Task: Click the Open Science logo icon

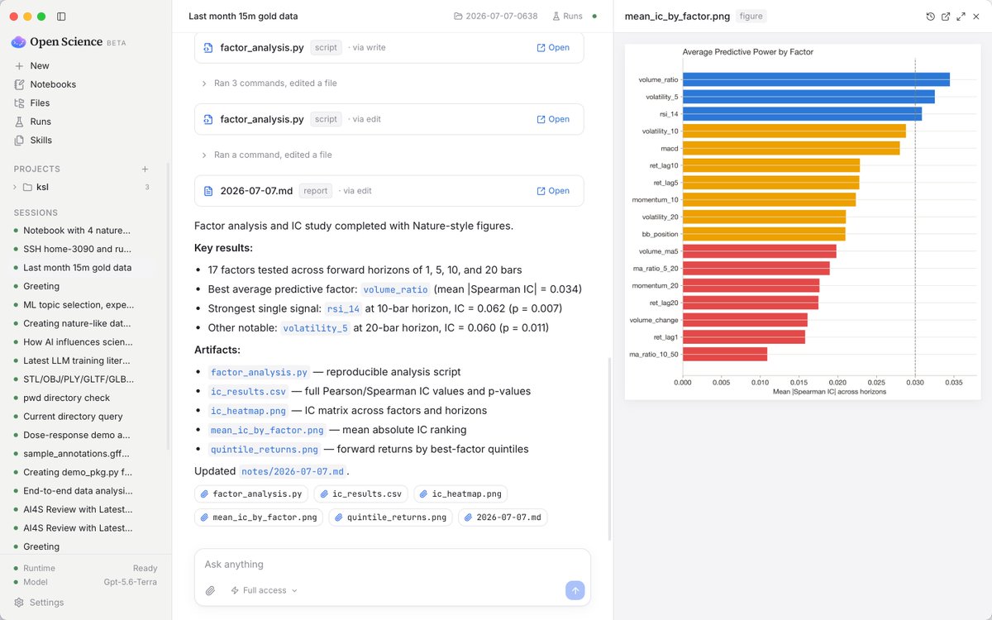Action: (18, 42)
